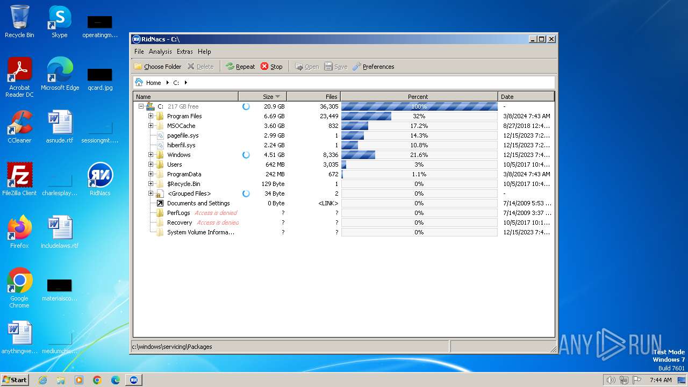Open Internet Explorer from the taskbar

42,380
